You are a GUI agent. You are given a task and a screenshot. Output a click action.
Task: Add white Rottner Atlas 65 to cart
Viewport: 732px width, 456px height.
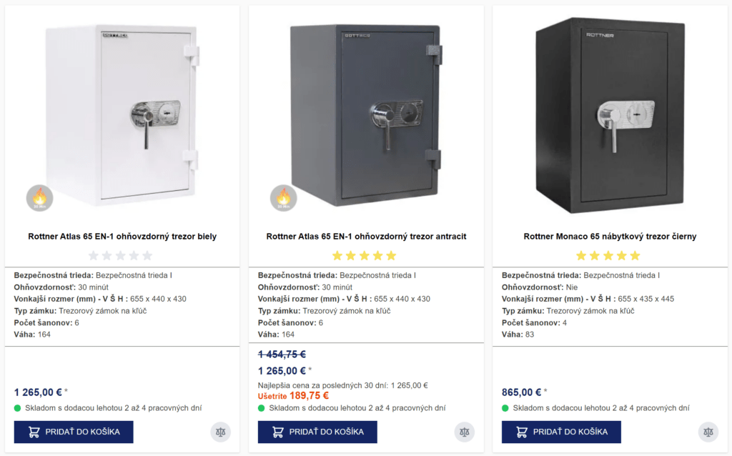74,432
